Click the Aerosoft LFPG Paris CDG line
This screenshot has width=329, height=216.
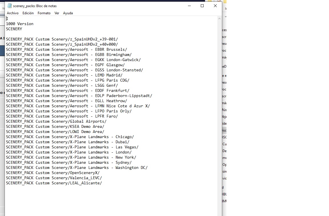click(68, 80)
